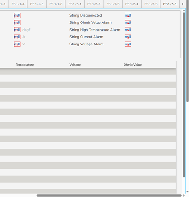Image resolution: width=189 pixels, height=197 pixels.
Task: Click null indicator for String High Temperature Alarm
Action: 128,30
